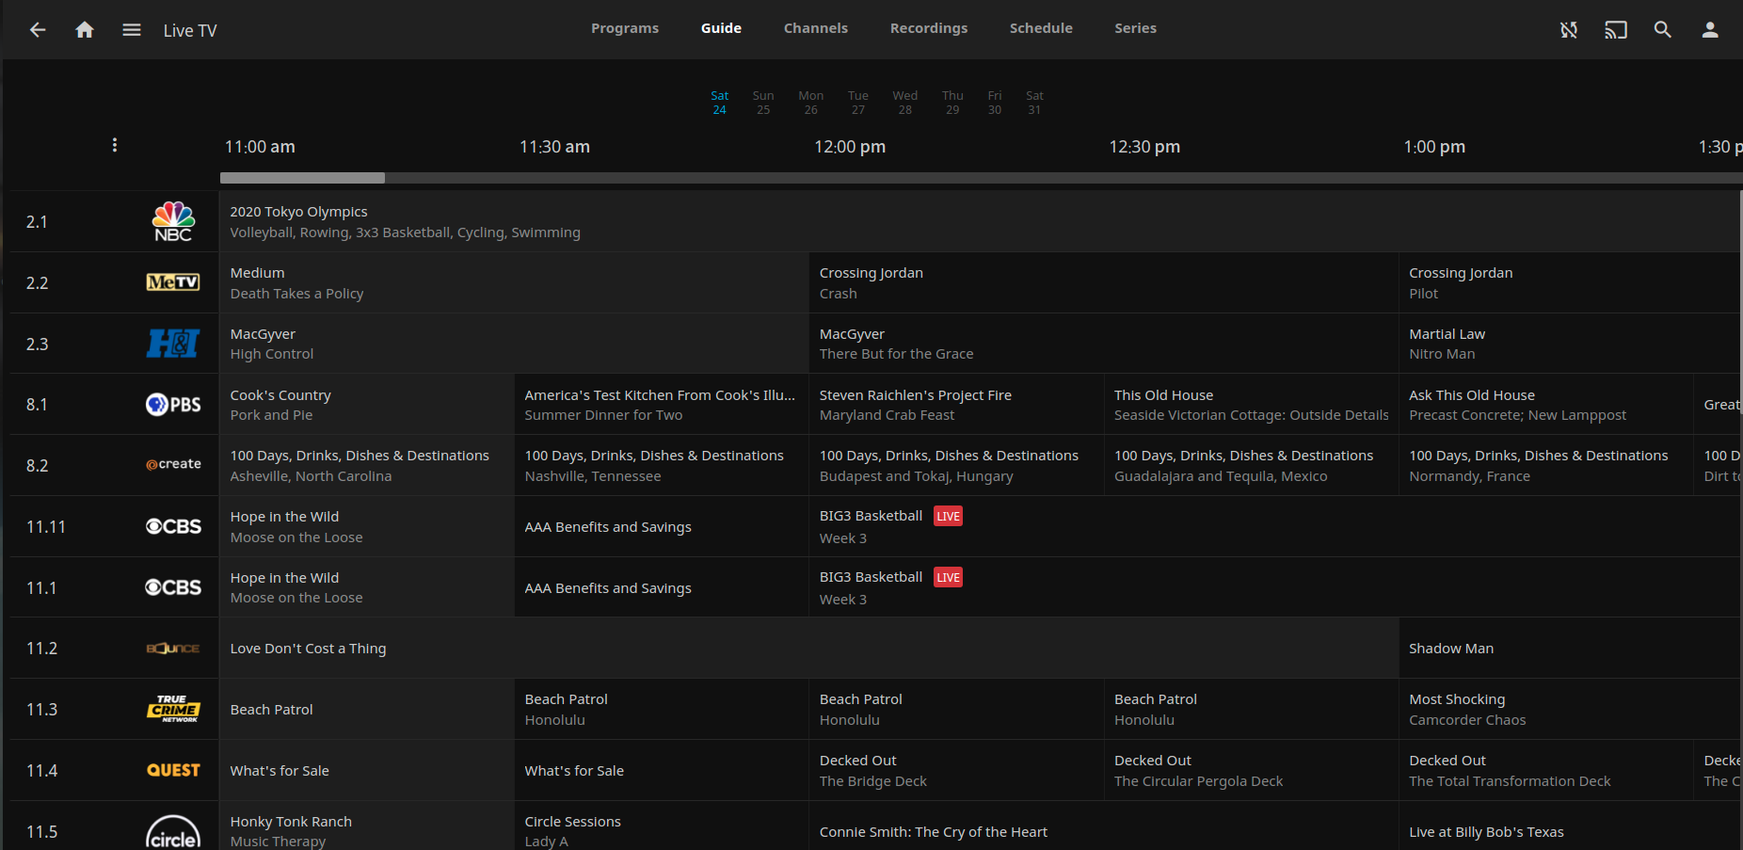The image size is (1743, 850).
Task: Switch to the Programs tab
Action: point(625,28)
